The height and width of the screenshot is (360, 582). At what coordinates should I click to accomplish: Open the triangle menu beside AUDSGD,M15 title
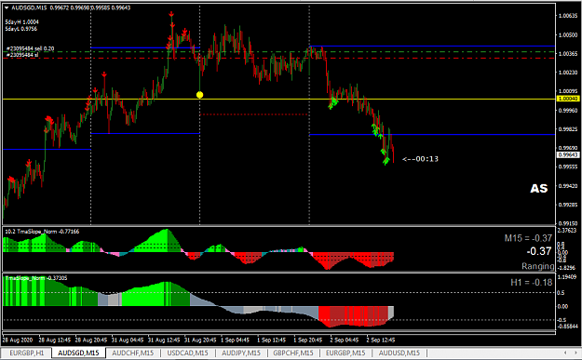pyautogui.click(x=7, y=7)
